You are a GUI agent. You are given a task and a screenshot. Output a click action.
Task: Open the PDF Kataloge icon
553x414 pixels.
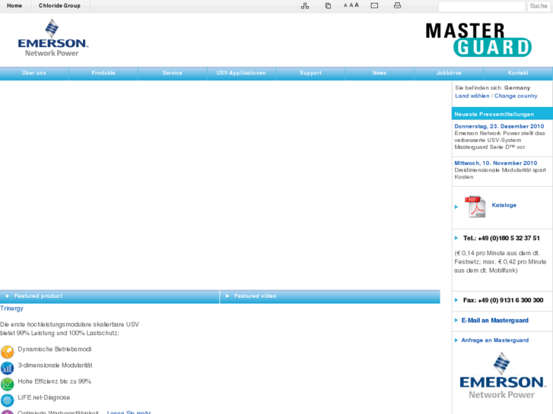click(475, 207)
